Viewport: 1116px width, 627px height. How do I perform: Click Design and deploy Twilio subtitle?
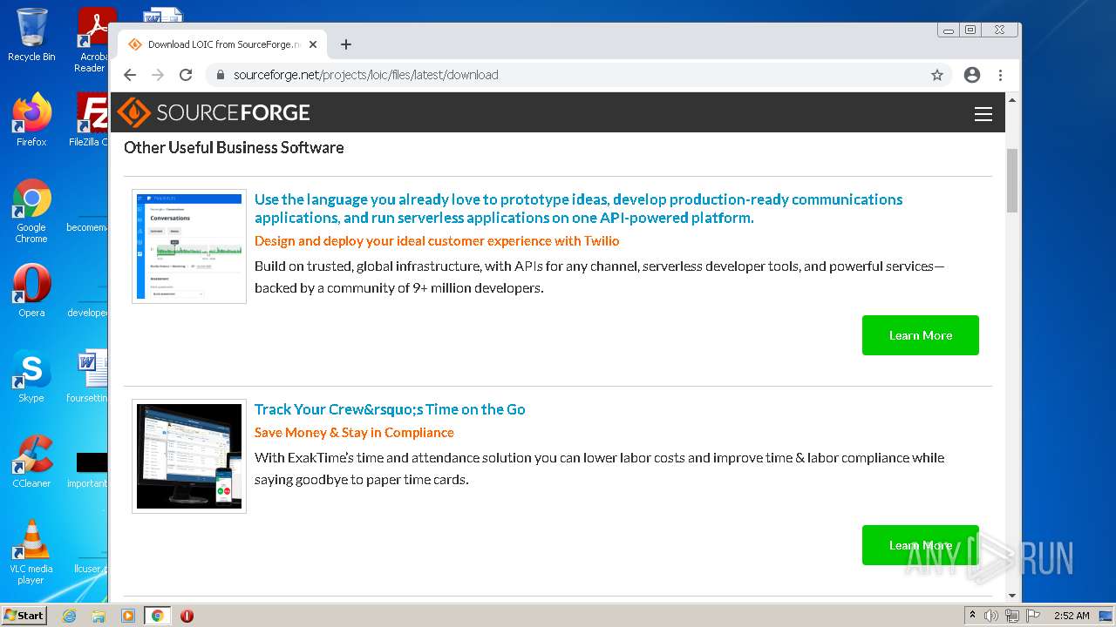pos(437,240)
